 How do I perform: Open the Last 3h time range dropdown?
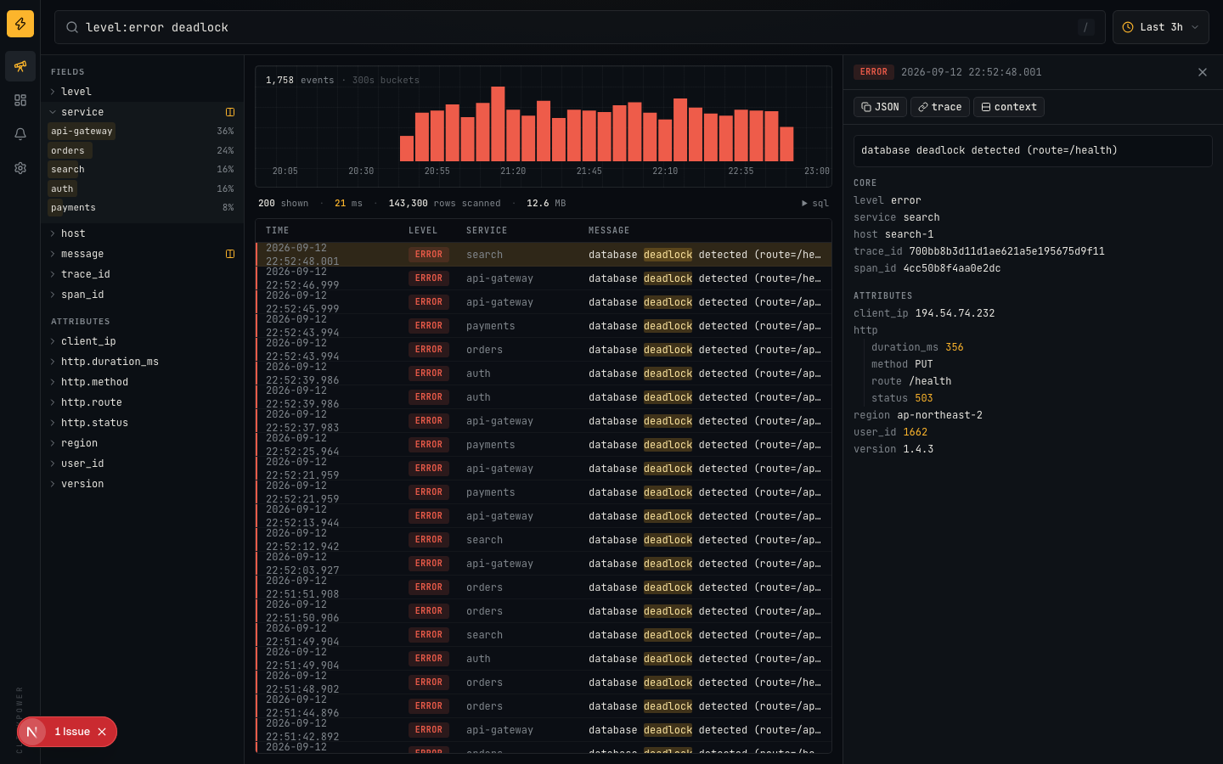tap(1161, 27)
